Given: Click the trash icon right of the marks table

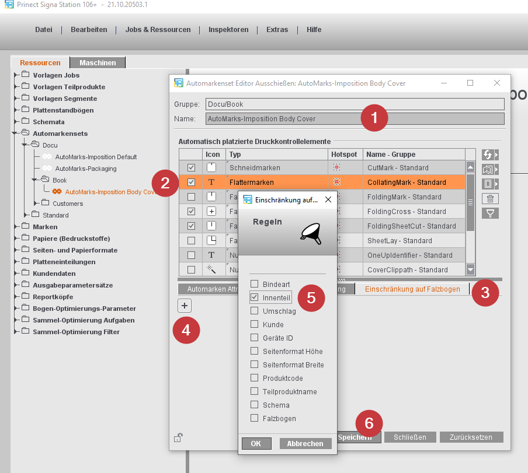Looking at the screenshot, I should [x=490, y=199].
